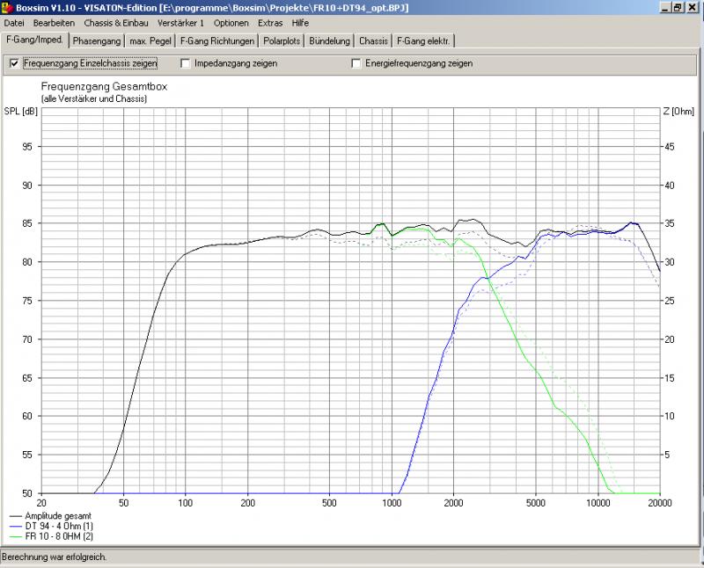Open the Verstärker 1 menu
Screen dimensions: 704x568
point(180,23)
